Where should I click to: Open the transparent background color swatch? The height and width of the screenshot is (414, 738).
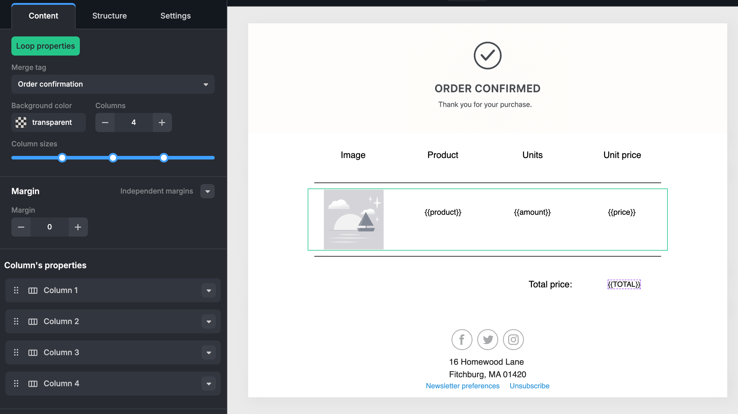pyautogui.click(x=21, y=122)
